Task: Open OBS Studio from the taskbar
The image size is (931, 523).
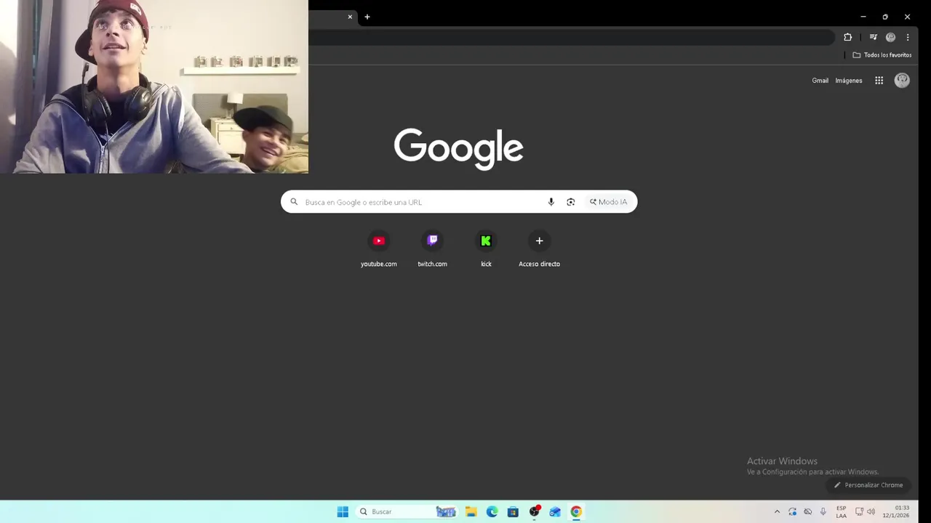Action: pos(534,511)
